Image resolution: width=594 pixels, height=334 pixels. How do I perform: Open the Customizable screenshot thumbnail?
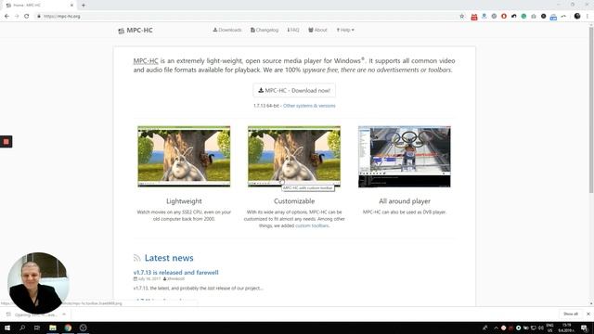294,157
